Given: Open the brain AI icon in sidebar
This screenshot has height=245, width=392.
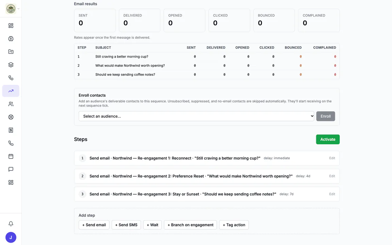Looking at the screenshot, I should (x=11, y=39).
